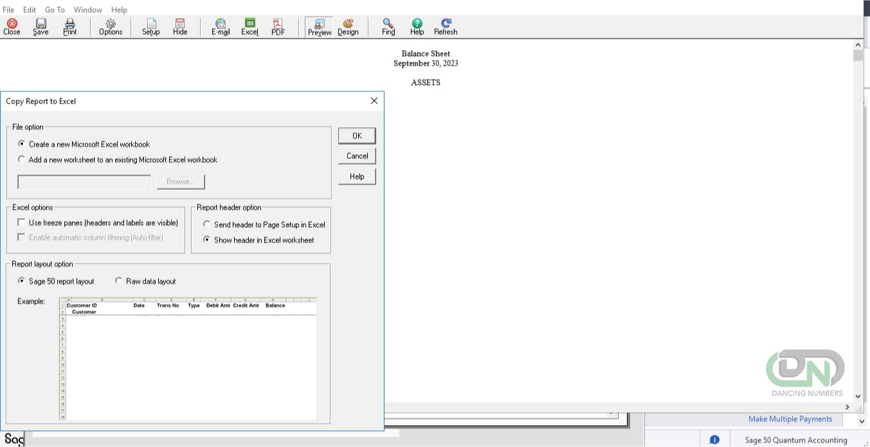Click the workbook file path field

coord(84,181)
